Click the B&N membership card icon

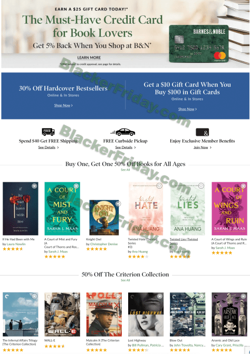(202, 132)
